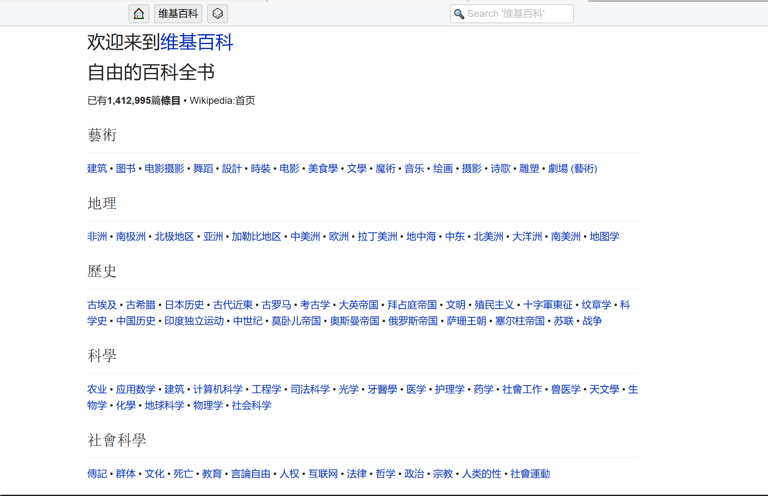Open the 古希腊 link
Screen dimensions: 768x496
[141, 305]
